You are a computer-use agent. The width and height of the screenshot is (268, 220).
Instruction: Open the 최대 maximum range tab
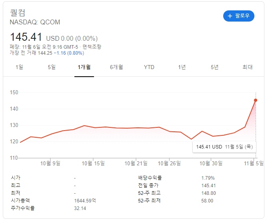pos(248,67)
